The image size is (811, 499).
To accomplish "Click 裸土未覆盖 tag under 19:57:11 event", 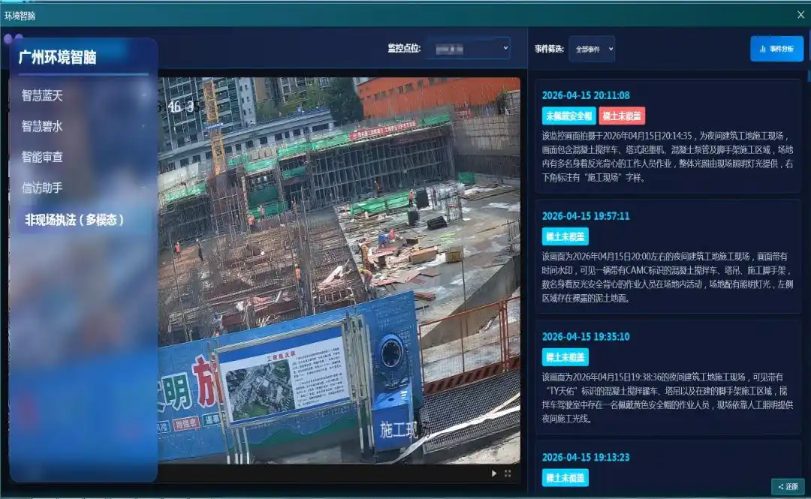I will [x=565, y=236].
